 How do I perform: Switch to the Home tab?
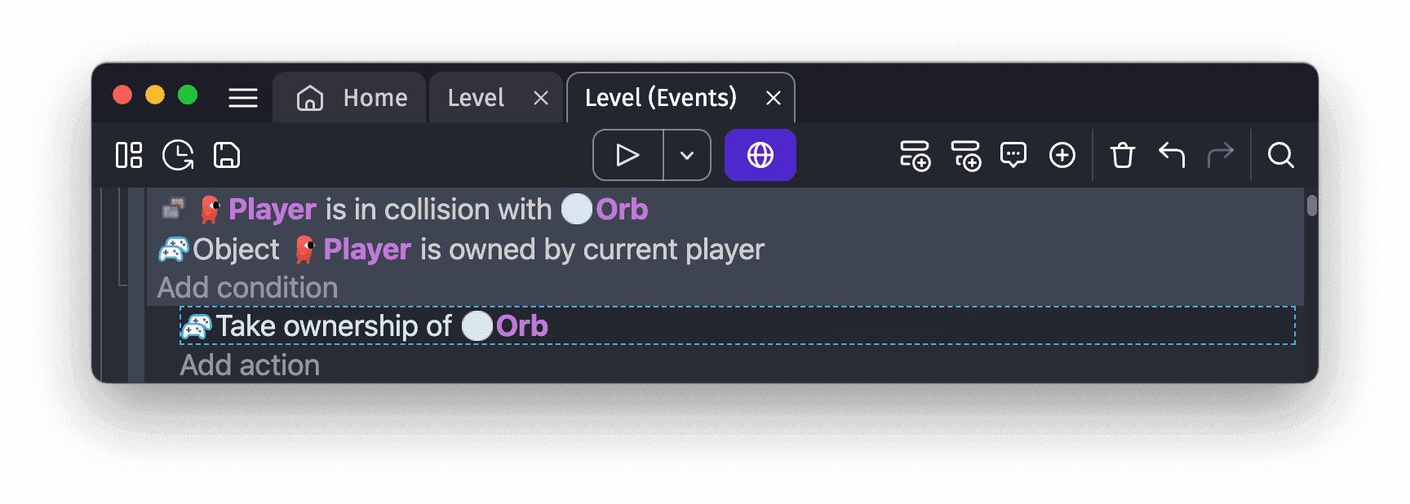[352, 98]
